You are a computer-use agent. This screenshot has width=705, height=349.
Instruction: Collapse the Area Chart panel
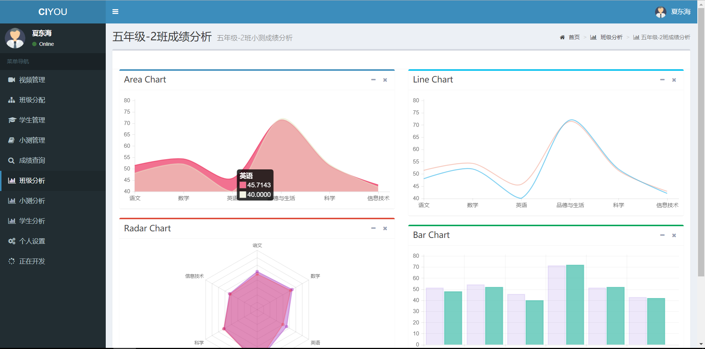[x=373, y=80]
